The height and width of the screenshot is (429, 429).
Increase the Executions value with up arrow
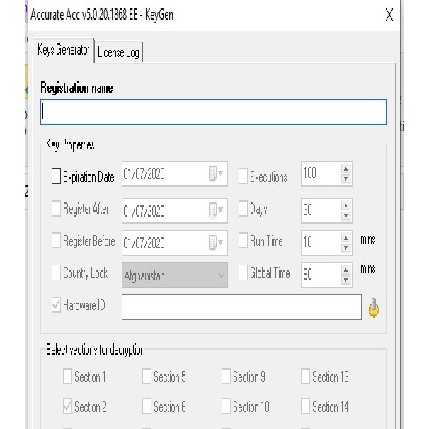(x=346, y=168)
